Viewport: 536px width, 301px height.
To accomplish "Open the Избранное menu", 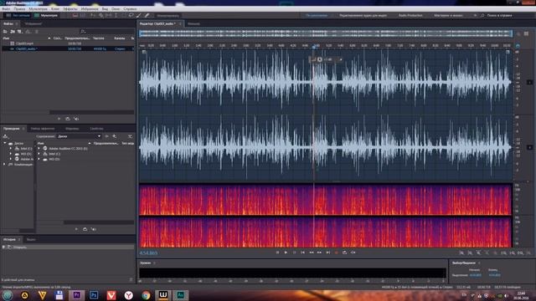I will click(90, 9).
